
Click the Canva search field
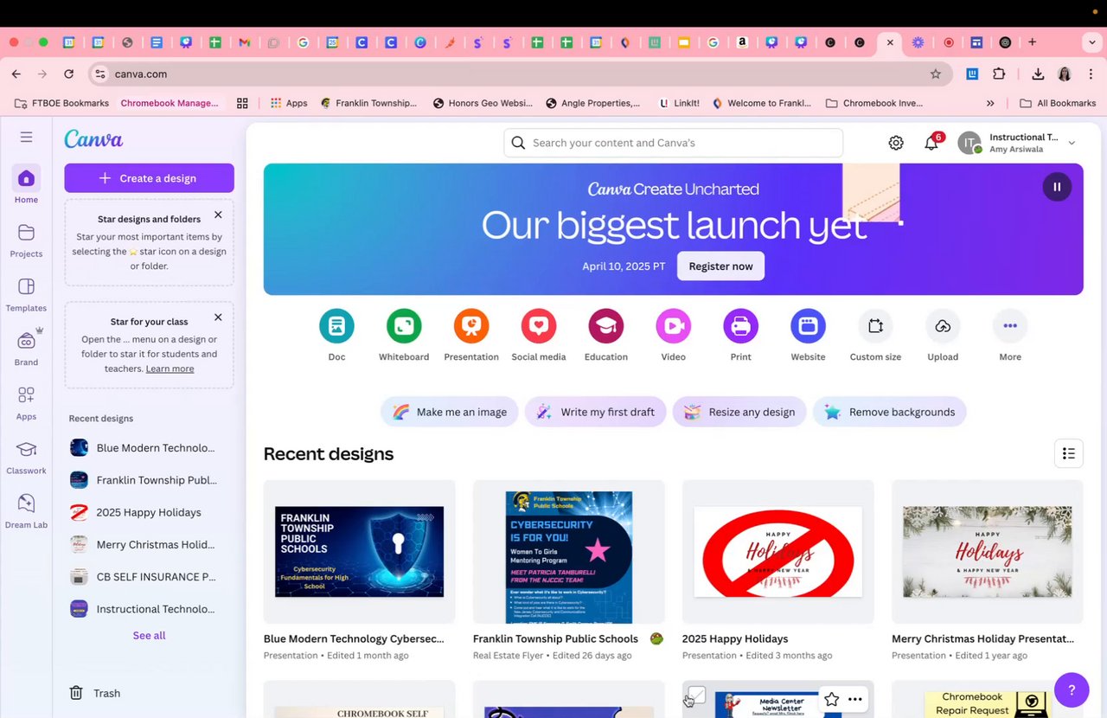click(673, 143)
